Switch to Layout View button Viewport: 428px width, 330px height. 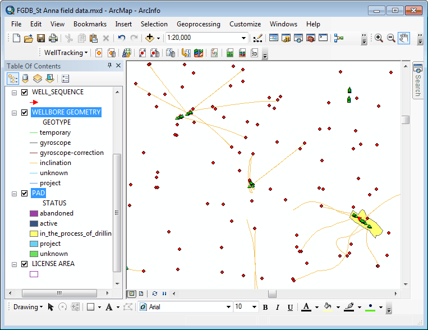[141, 294]
